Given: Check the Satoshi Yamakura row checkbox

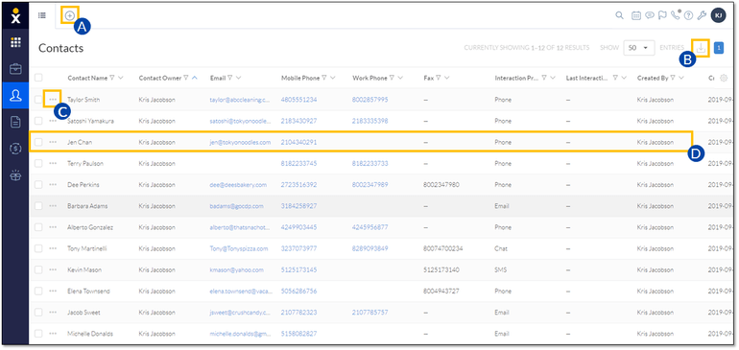Looking at the screenshot, I should (38, 121).
